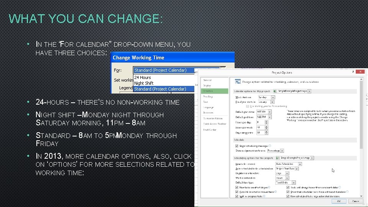Select Advanced in Project Options sidebar

[215, 113]
